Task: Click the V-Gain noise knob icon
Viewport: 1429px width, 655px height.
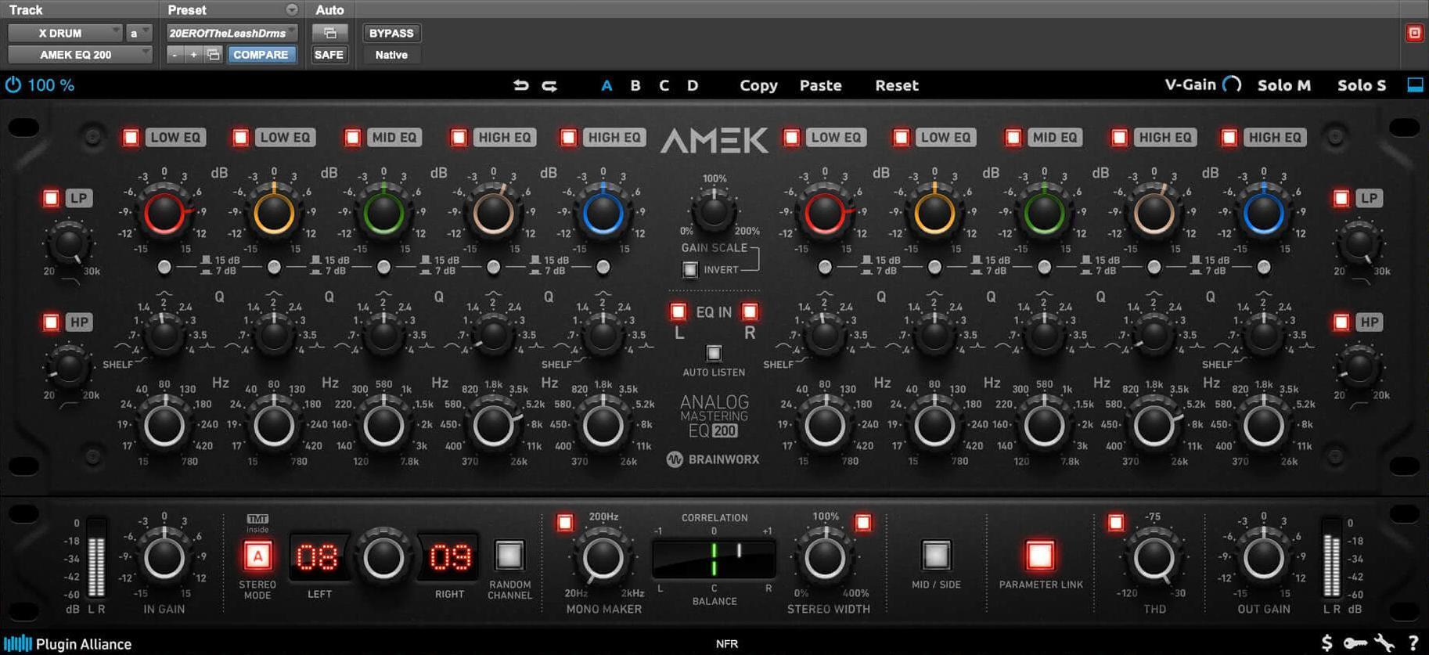Action: tap(1232, 85)
